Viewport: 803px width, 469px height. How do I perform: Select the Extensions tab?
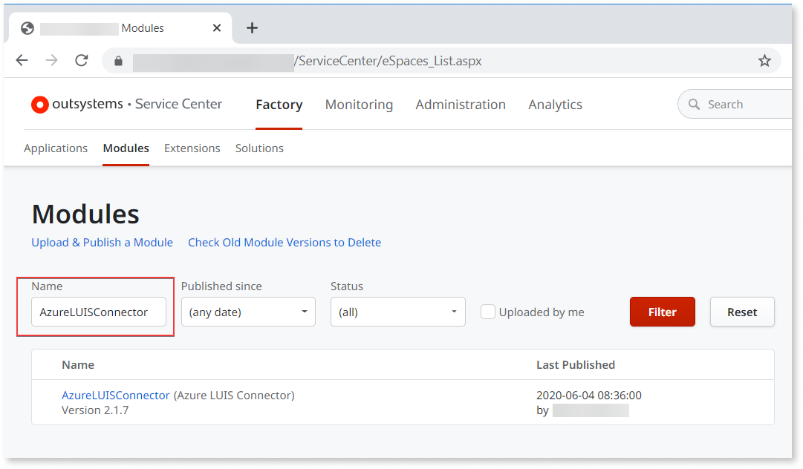(x=192, y=148)
